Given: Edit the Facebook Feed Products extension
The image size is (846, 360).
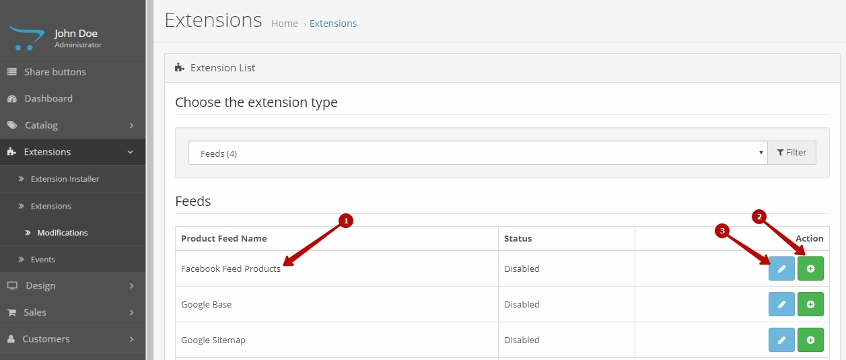Looking at the screenshot, I should point(781,268).
